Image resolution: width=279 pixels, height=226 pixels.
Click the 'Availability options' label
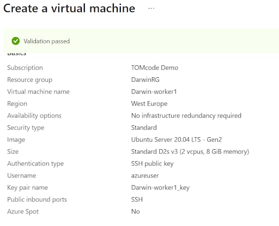tap(34, 115)
